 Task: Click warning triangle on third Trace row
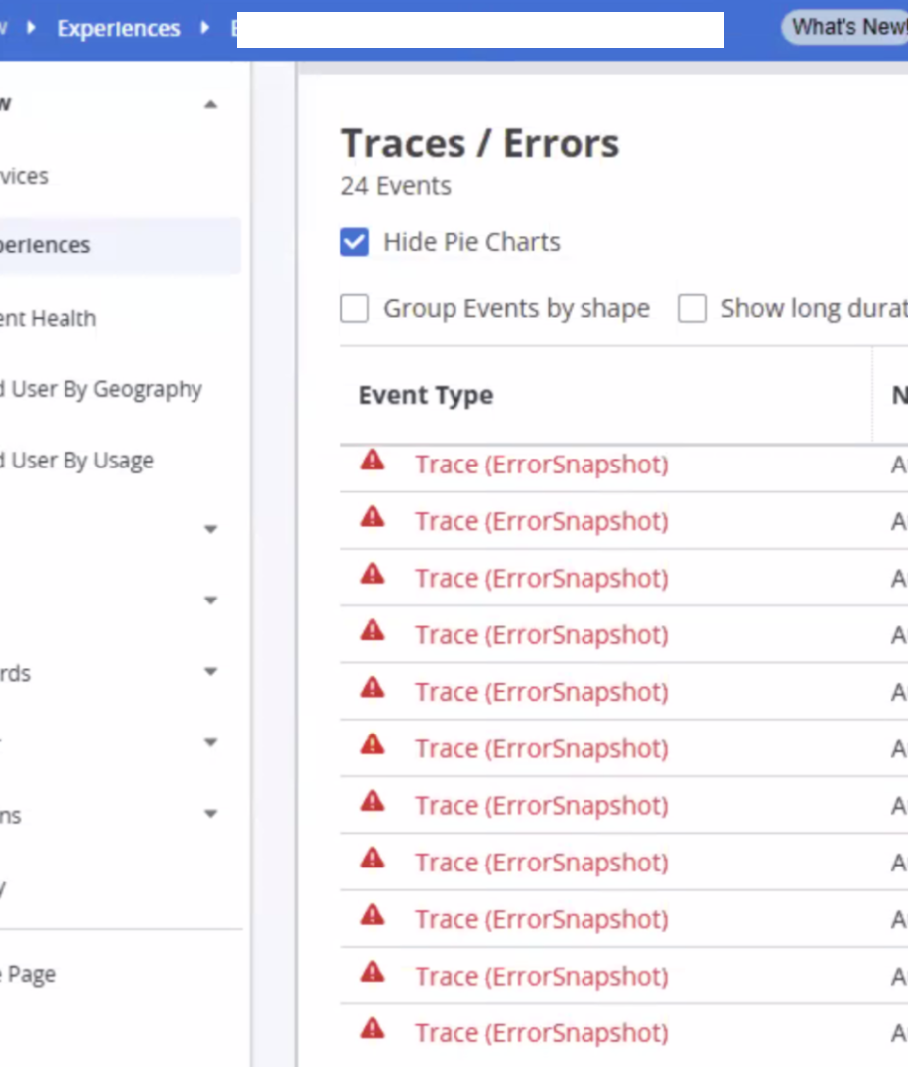(x=372, y=573)
